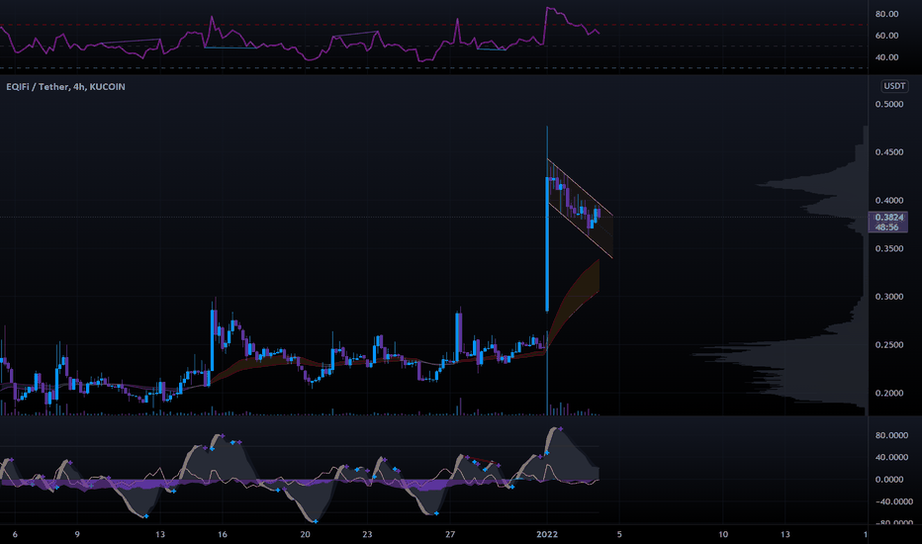The height and width of the screenshot is (544, 922).
Task: Select the tall blue breakout candle at 2022
Action: (x=547, y=244)
